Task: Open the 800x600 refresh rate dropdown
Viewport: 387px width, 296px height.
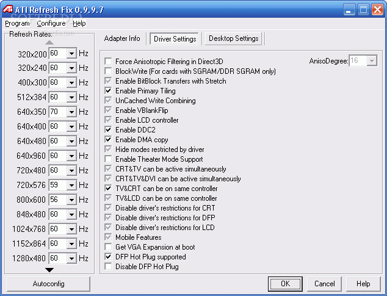Action: coord(71,200)
